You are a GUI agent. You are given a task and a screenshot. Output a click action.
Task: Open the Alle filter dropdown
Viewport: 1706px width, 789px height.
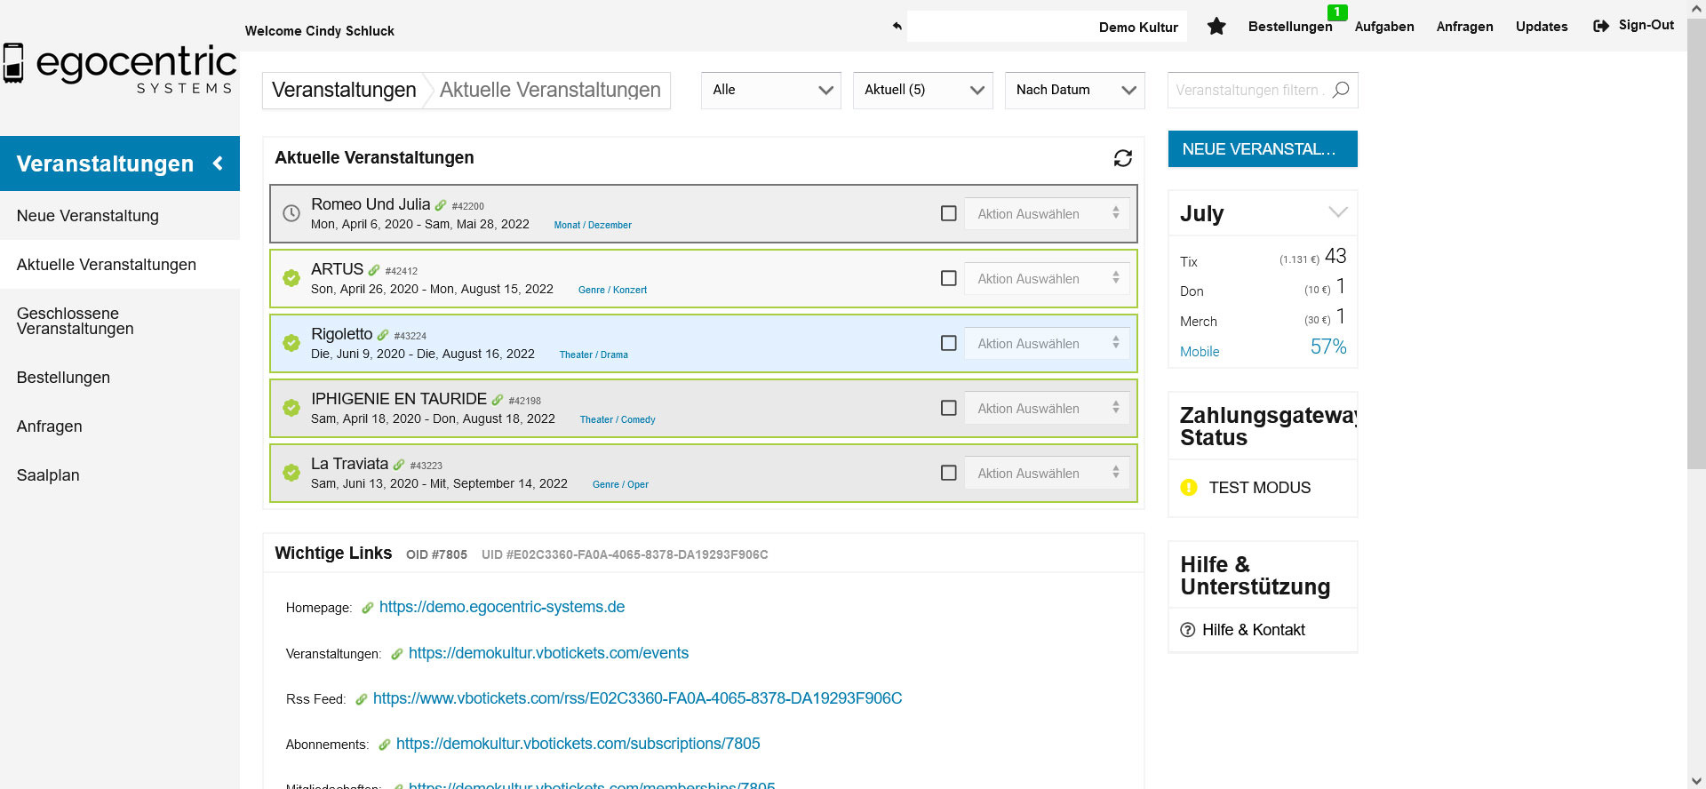coord(770,90)
